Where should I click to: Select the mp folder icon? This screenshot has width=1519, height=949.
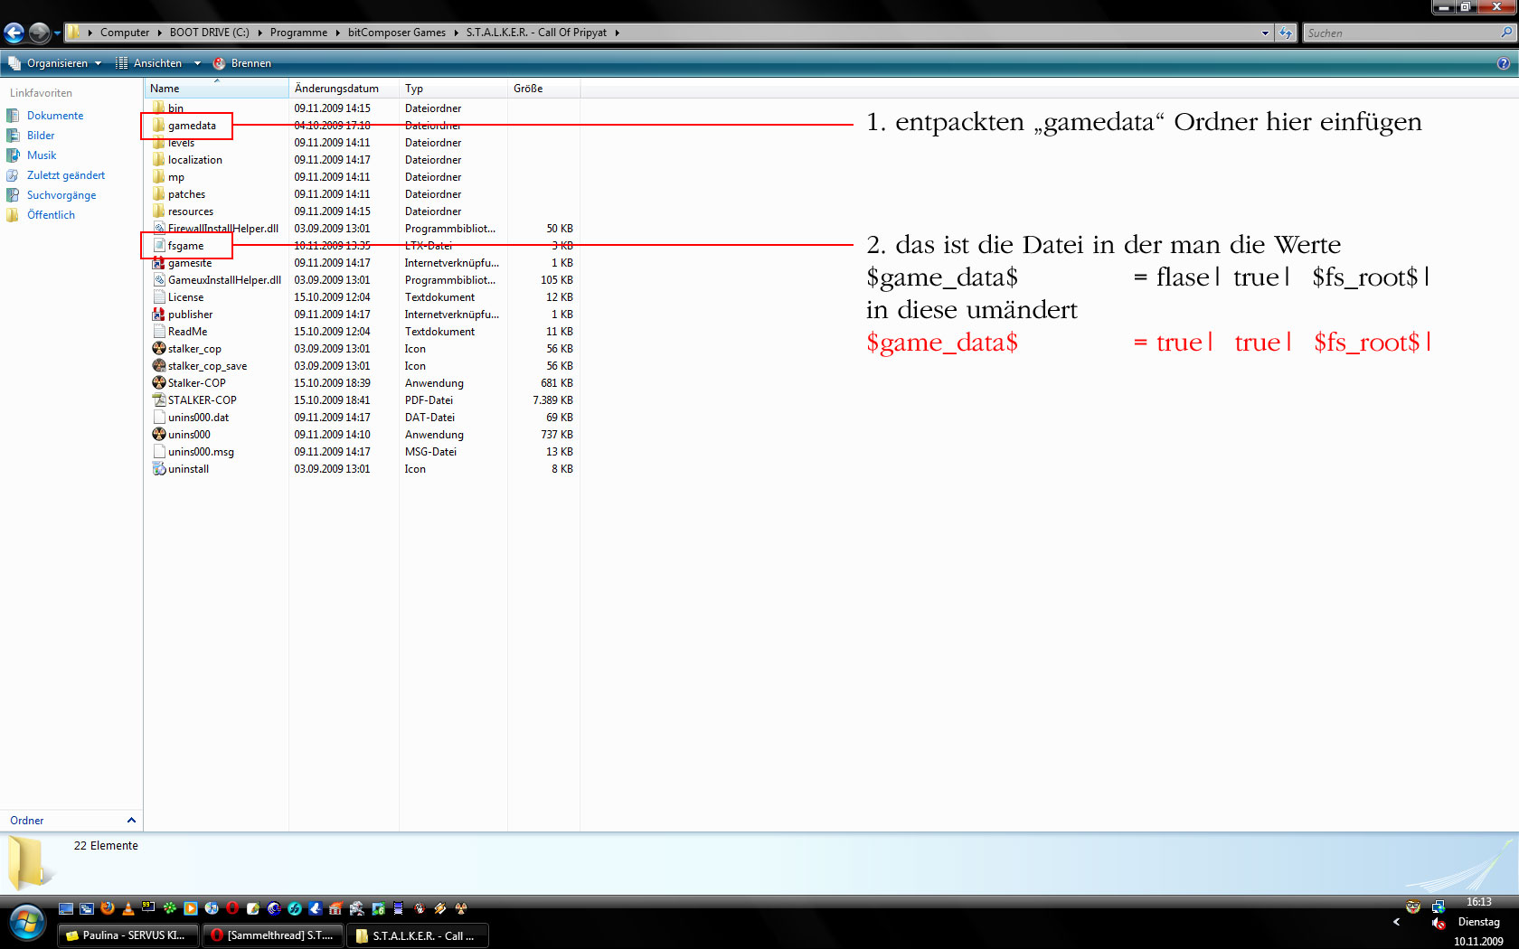[x=159, y=177]
